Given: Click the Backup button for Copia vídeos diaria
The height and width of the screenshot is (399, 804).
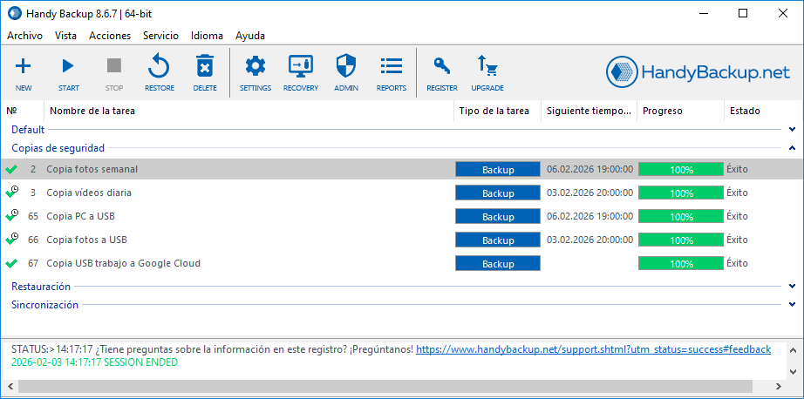Looking at the screenshot, I should [x=498, y=193].
